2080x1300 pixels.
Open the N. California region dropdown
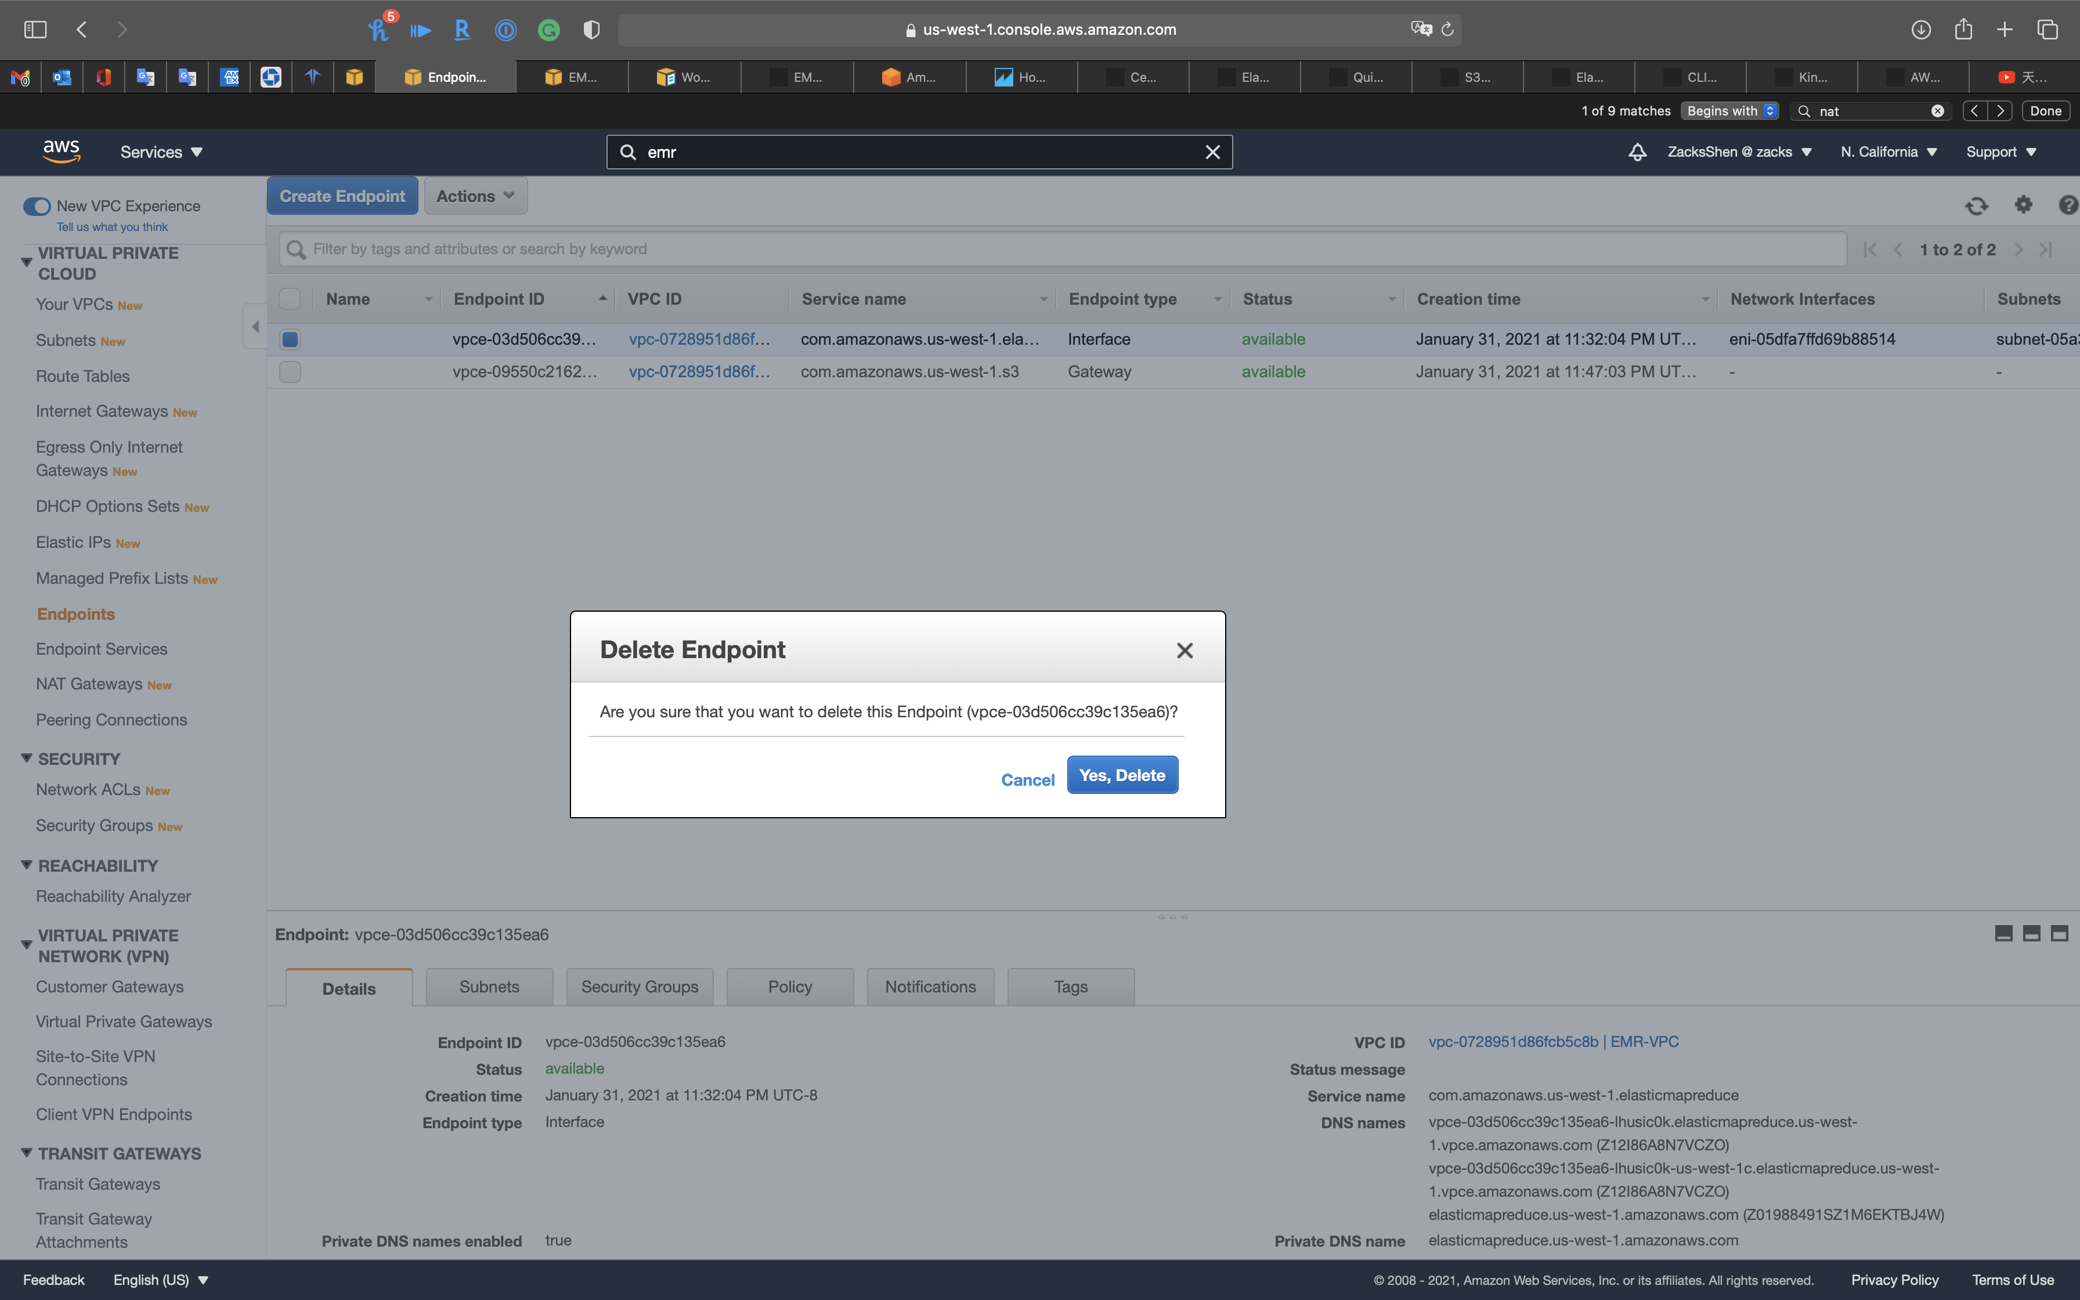pos(1888,152)
